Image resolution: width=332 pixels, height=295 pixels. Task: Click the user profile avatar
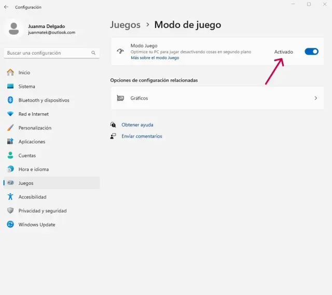pyautogui.click(x=14, y=29)
